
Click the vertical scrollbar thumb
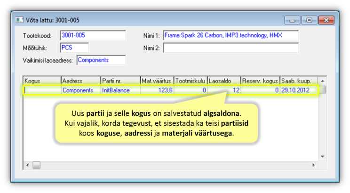(x=323, y=89)
